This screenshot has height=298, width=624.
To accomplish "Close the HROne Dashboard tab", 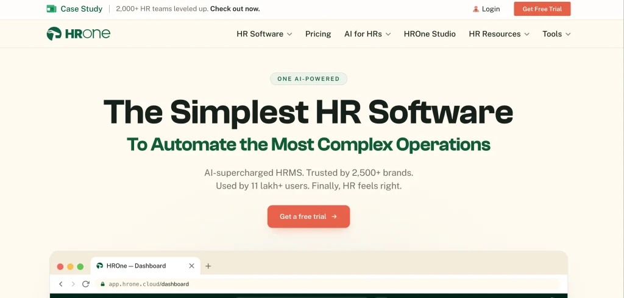I will 191,266.
